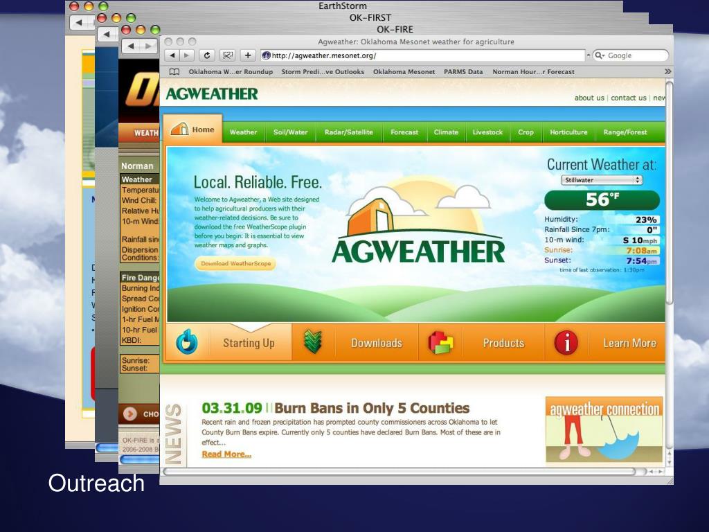This screenshot has height=532, width=709.
Task: Select the Home tab with barn icon
Action: coord(192,130)
